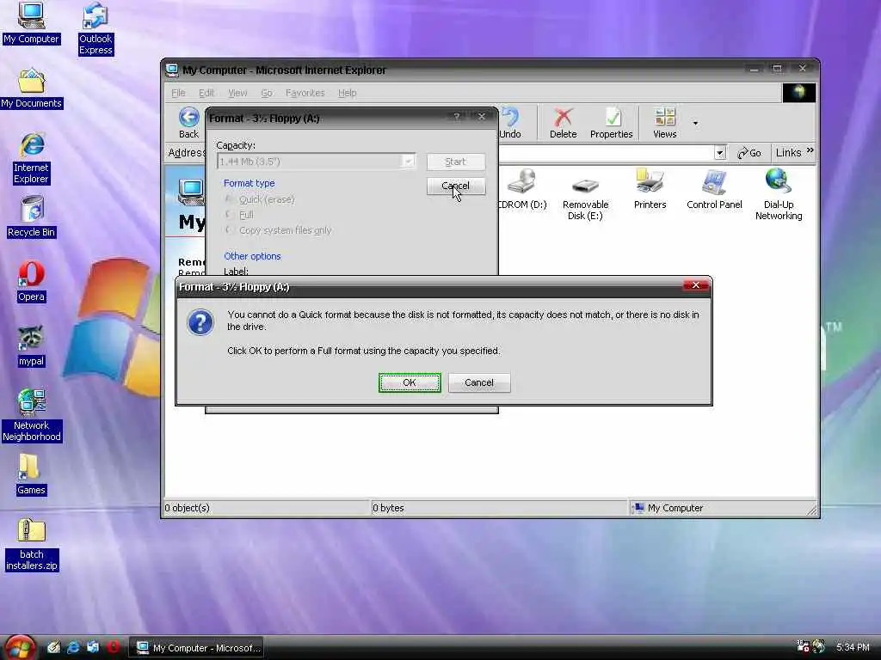Launch Internet Explorer from quick launch
The height and width of the screenshot is (660, 881).
pos(73,647)
